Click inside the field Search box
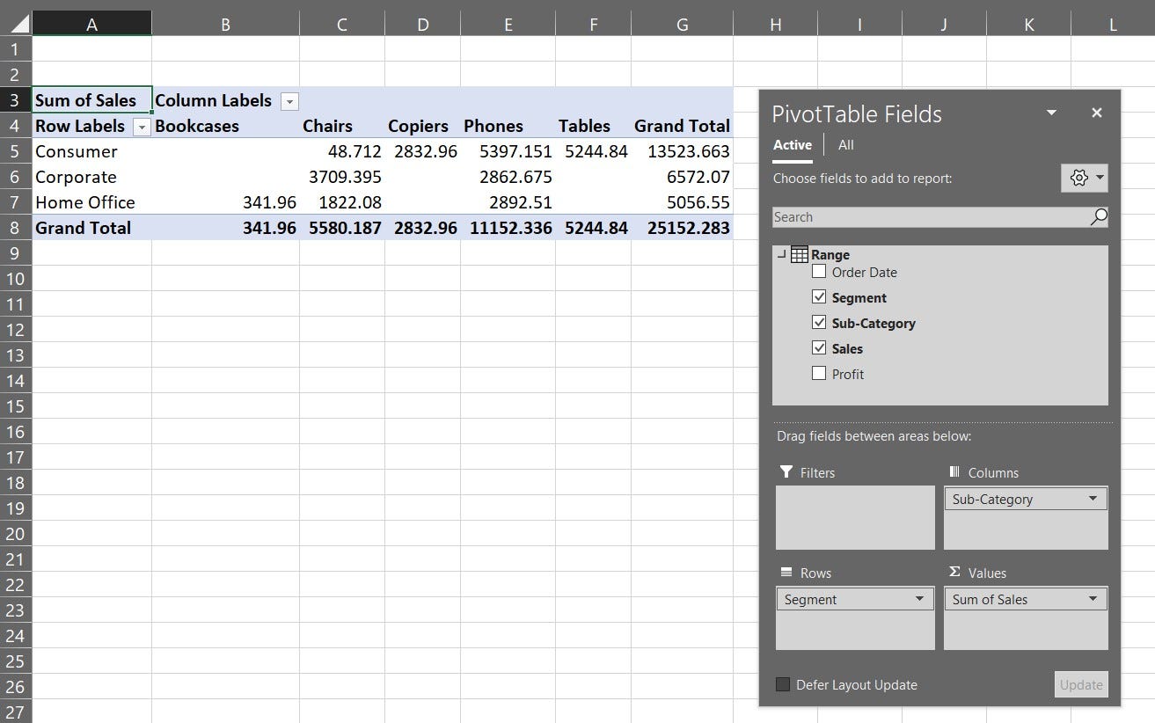The height and width of the screenshot is (723, 1155). click(924, 216)
